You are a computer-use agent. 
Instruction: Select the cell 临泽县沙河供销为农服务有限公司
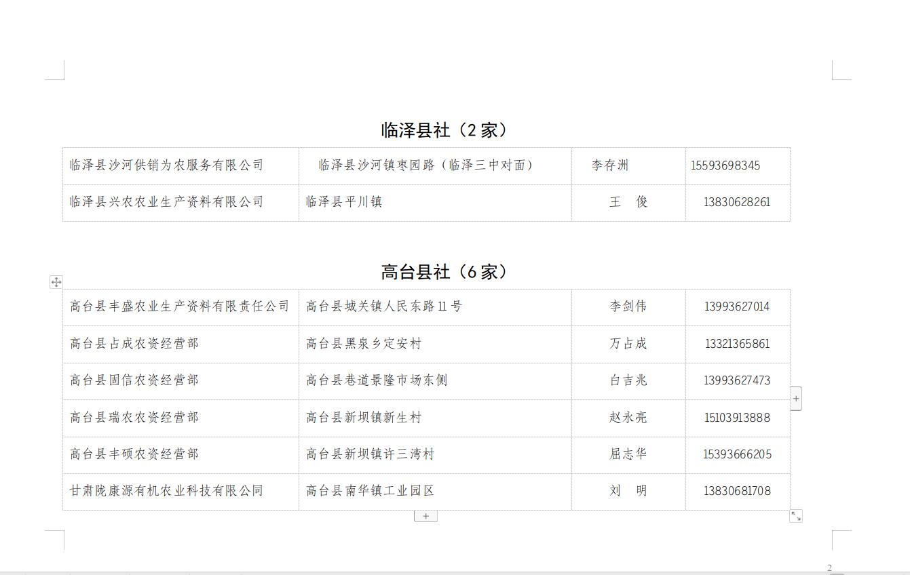[166, 165]
